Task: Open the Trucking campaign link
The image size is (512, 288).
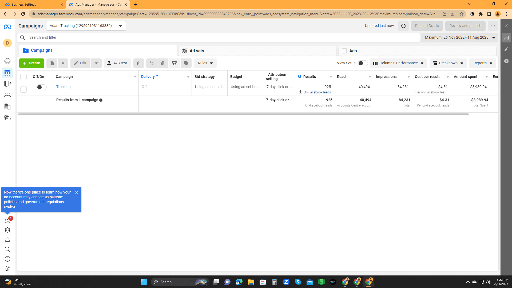Action: tap(63, 87)
